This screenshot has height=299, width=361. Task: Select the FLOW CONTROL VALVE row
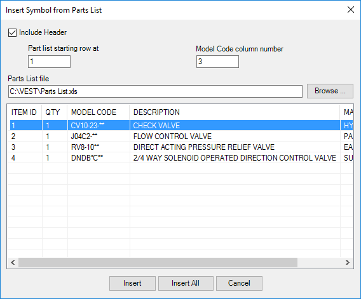(181, 136)
